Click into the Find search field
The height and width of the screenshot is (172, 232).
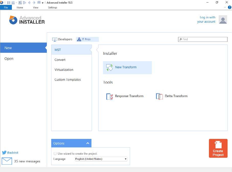pos(203,39)
